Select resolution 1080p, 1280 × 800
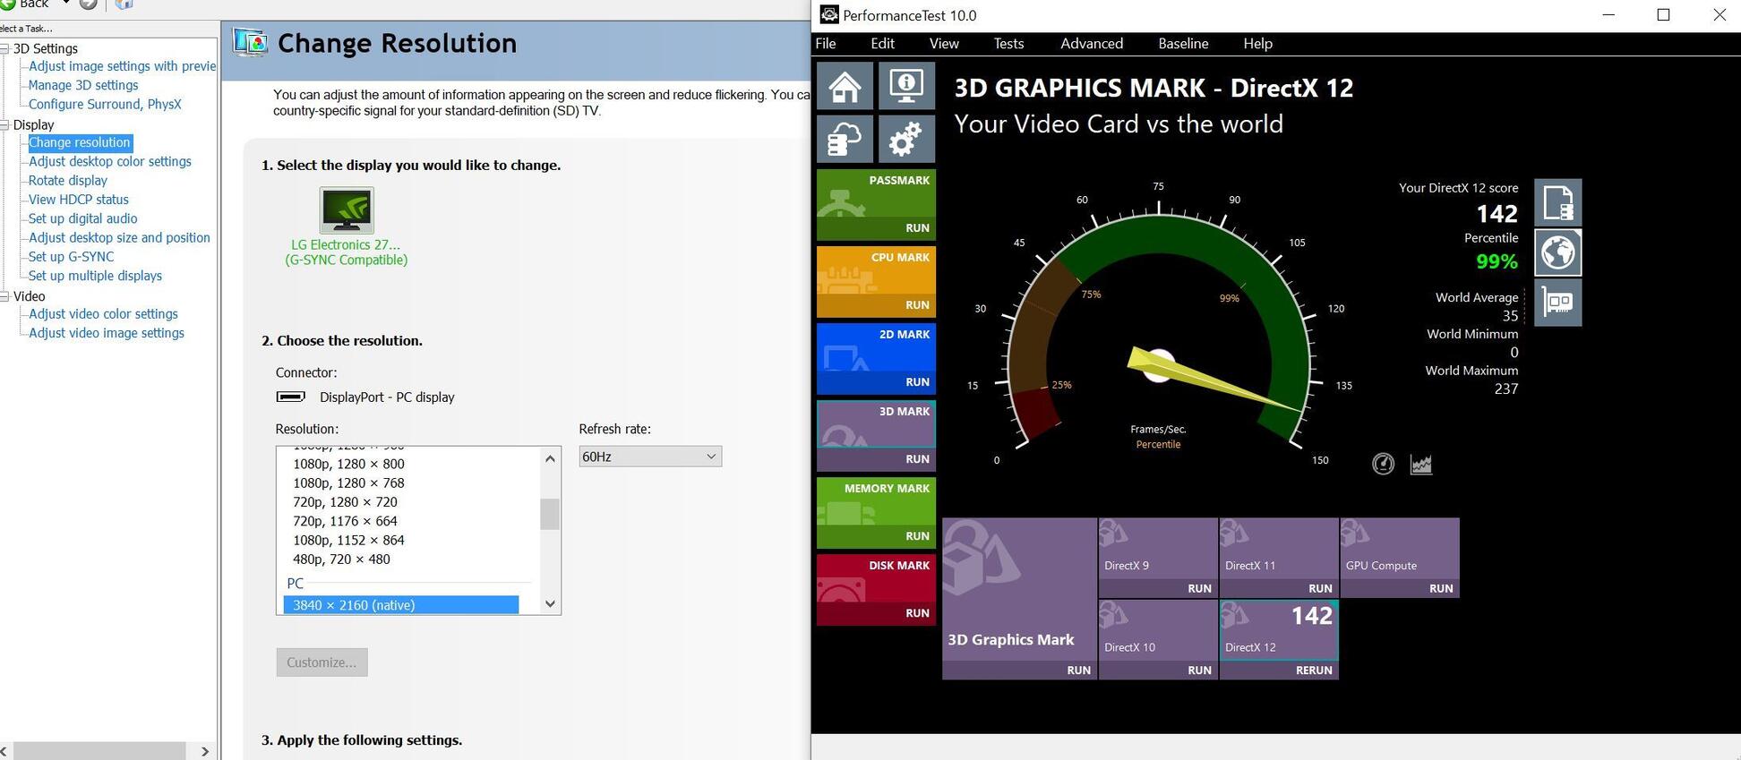 coord(348,464)
